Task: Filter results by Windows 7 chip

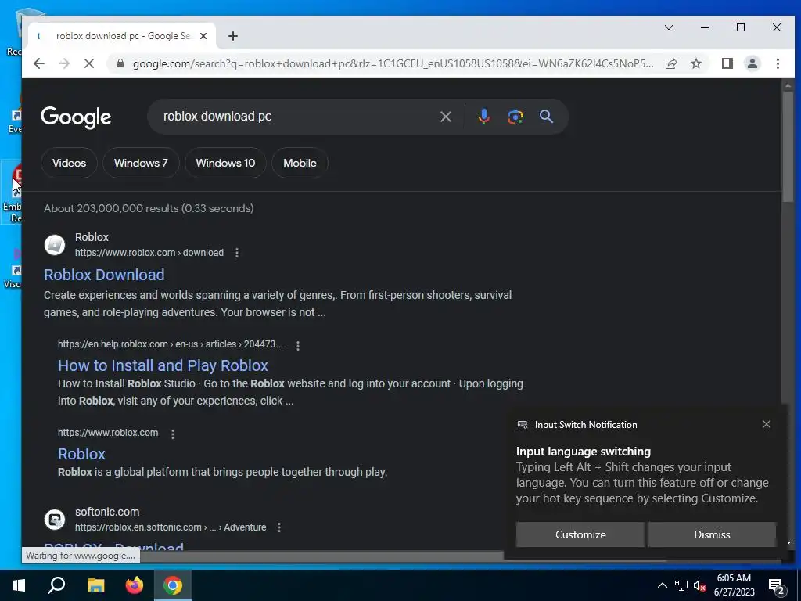Action: tap(141, 163)
